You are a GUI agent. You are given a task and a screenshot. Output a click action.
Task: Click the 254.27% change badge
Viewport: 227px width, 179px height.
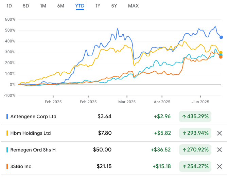[195, 166]
